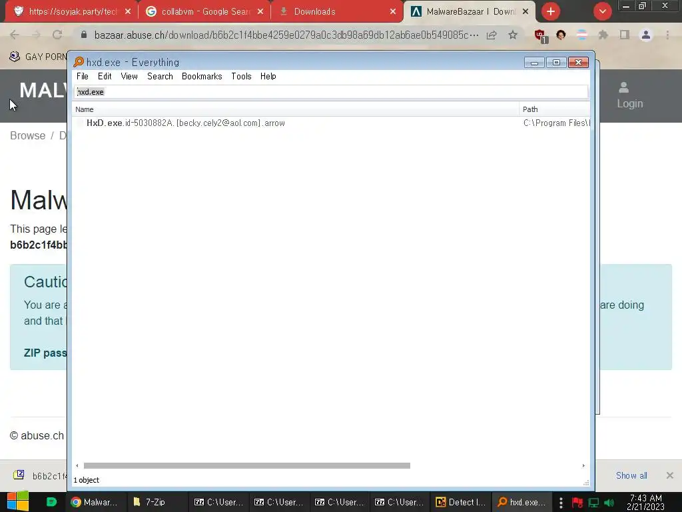The width and height of the screenshot is (682, 512).
Task: Close the downloads bar
Action: click(x=670, y=475)
